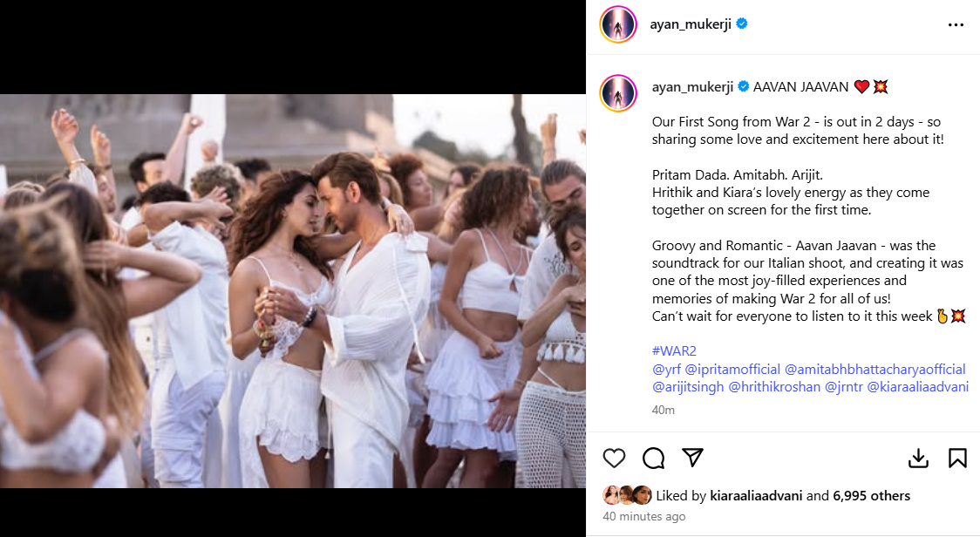
Task: Click ayan_mukerji header profile picture
Action: tap(617, 24)
